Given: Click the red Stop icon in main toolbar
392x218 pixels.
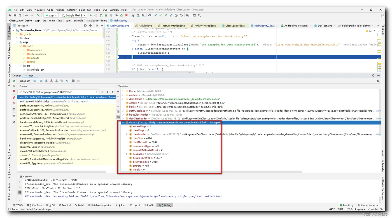Looking at the screenshot, I should (127, 15).
